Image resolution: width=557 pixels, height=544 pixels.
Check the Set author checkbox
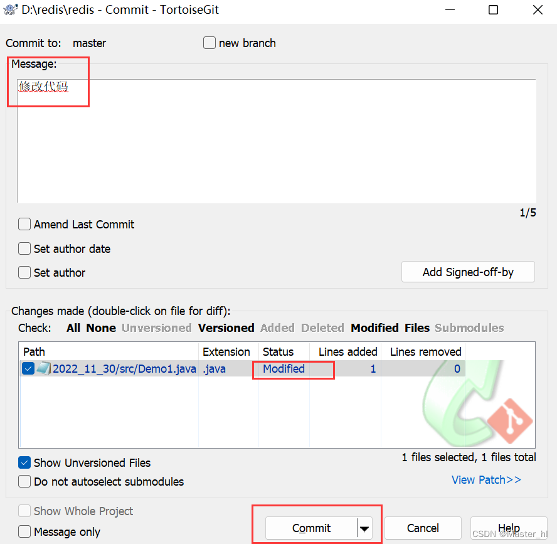point(24,272)
